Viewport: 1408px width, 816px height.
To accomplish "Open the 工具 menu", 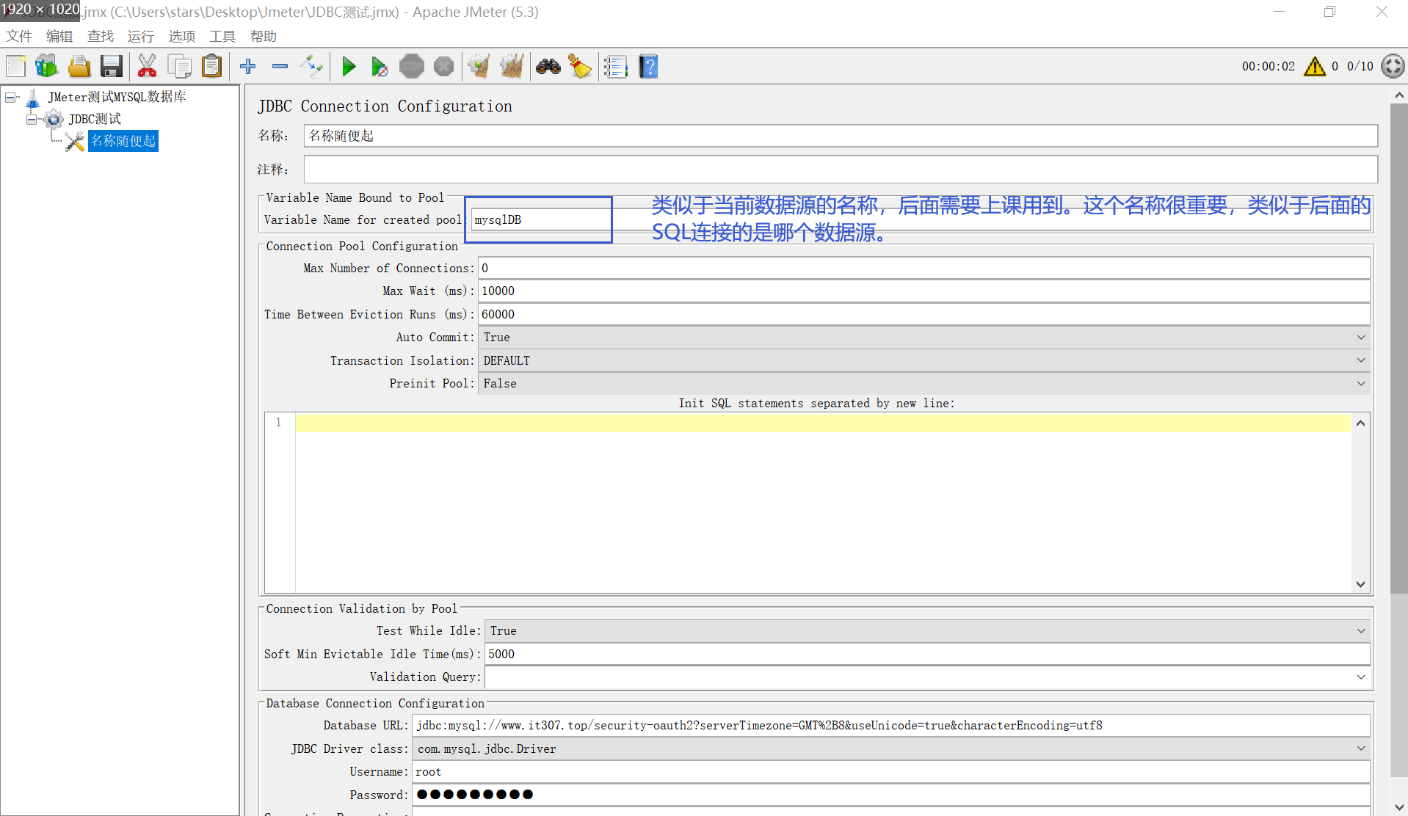I will coord(222,36).
